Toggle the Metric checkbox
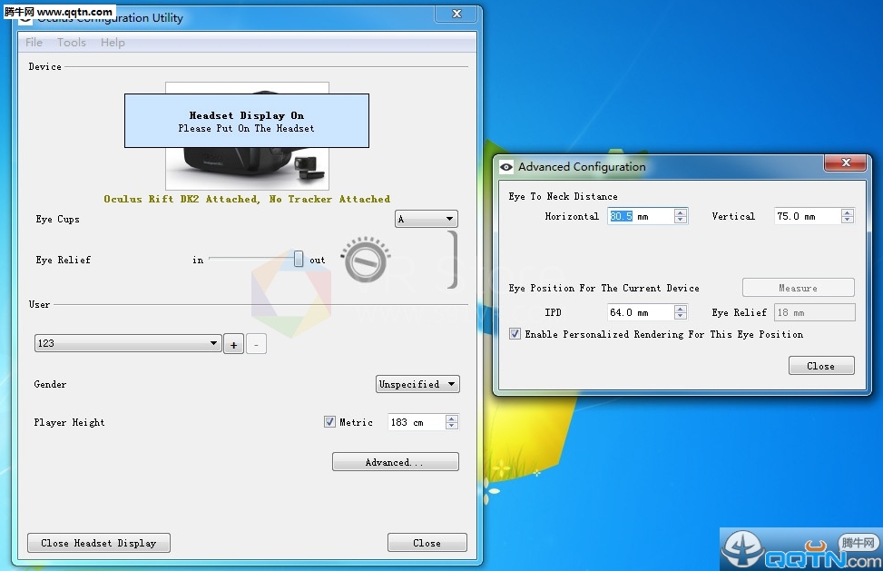Screen dimensions: 883x571 point(329,422)
